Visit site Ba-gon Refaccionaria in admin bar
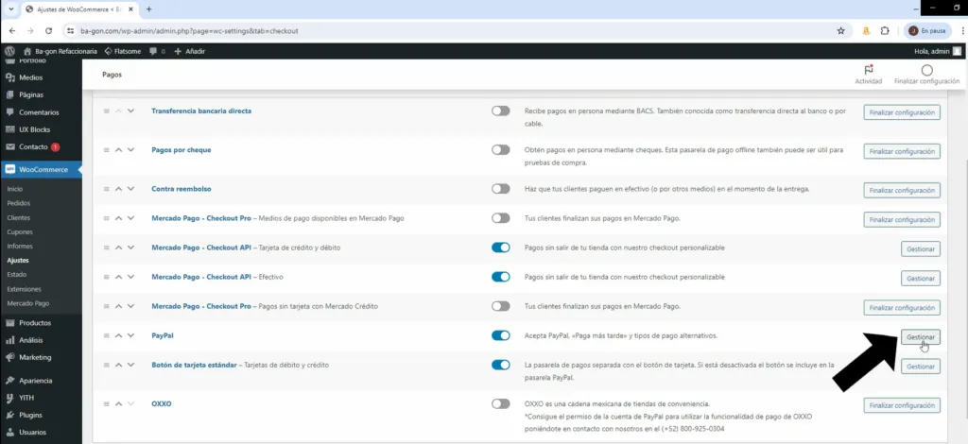The width and height of the screenshot is (968, 444). pos(60,51)
